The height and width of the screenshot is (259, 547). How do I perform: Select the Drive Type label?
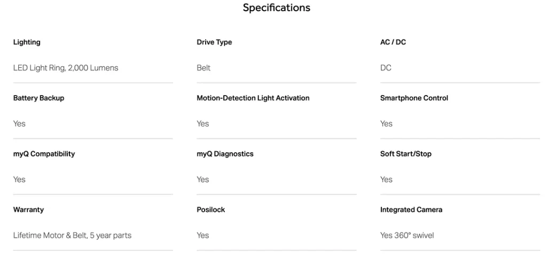tap(214, 42)
